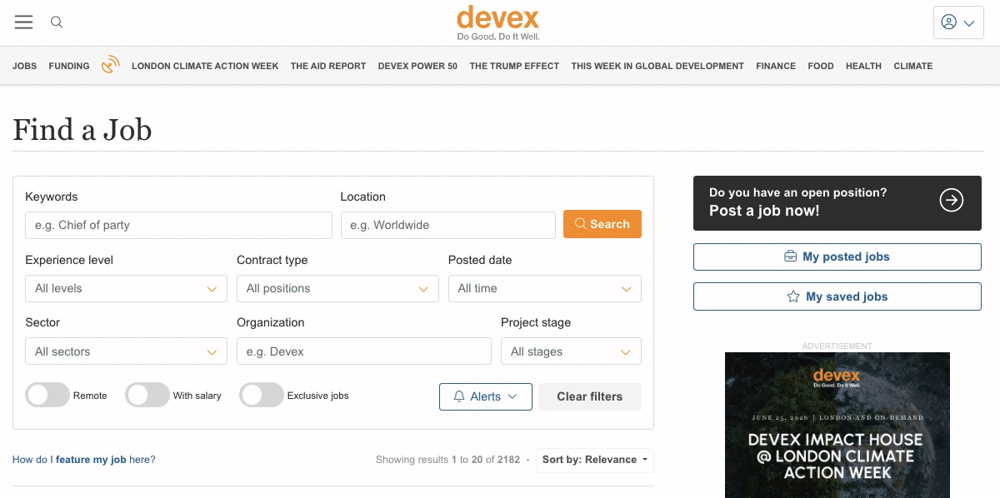Click the feature my job link
This screenshot has height=498, width=1000.
point(91,460)
